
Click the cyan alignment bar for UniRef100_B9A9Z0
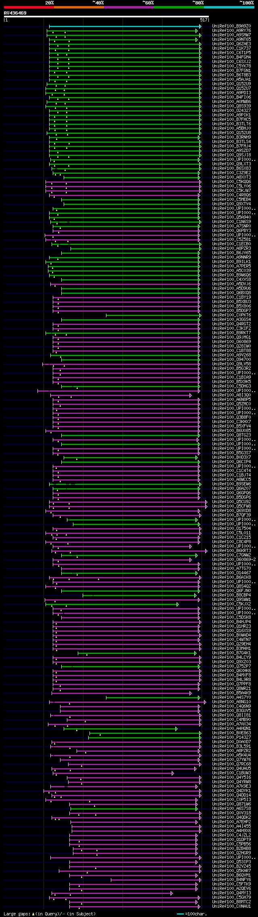coord(125,26)
